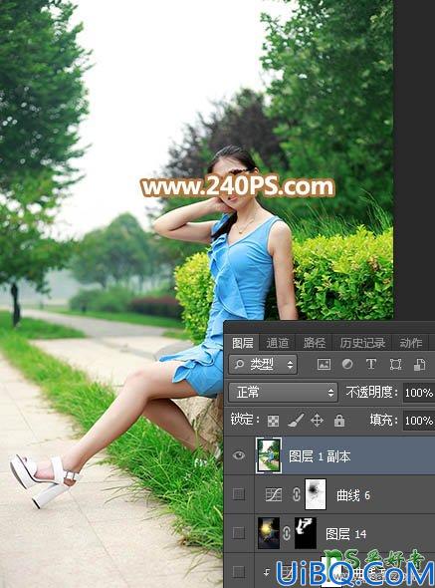Select the 曲线 6 layer name

click(x=353, y=495)
